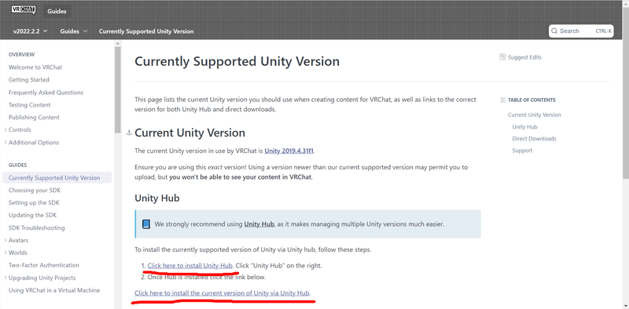Open SDK Troubleshooting page
The width and height of the screenshot is (629, 309).
click(36, 227)
